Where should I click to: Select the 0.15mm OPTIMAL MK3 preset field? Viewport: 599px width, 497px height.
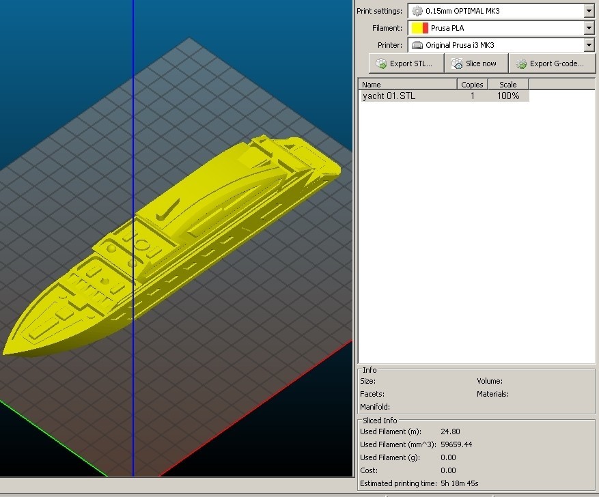[x=463, y=11]
